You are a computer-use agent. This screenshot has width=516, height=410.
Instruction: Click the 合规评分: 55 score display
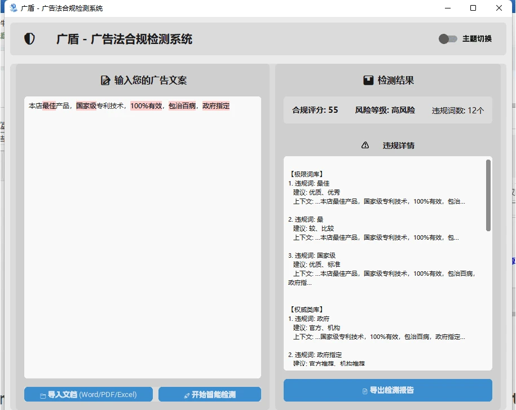[315, 110]
